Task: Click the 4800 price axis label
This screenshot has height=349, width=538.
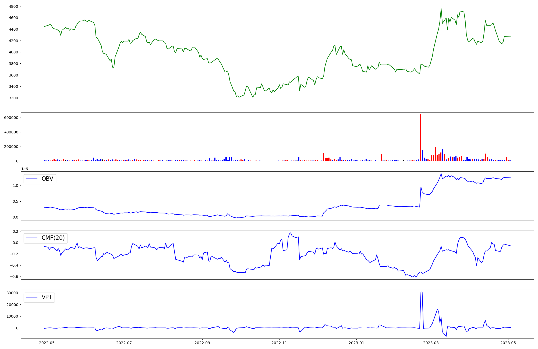Action: point(13,6)
